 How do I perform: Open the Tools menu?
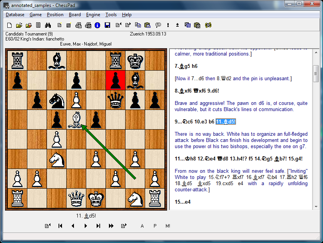coord(111,15)
